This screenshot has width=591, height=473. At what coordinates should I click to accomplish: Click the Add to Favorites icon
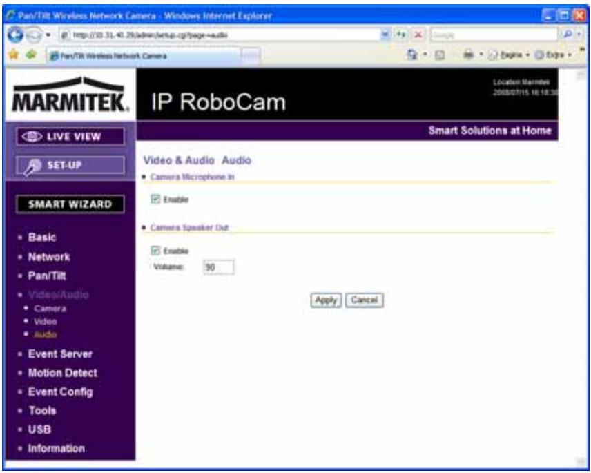click(31, 55)
